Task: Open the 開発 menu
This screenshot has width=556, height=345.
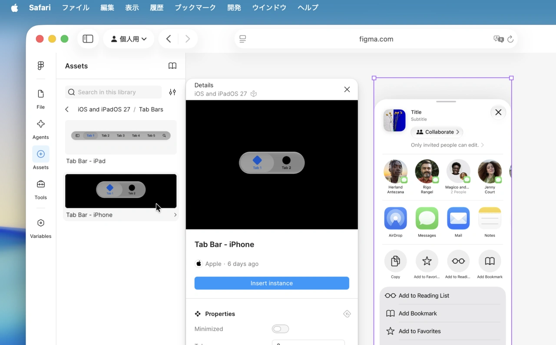Action: click(x=234, y=8)
